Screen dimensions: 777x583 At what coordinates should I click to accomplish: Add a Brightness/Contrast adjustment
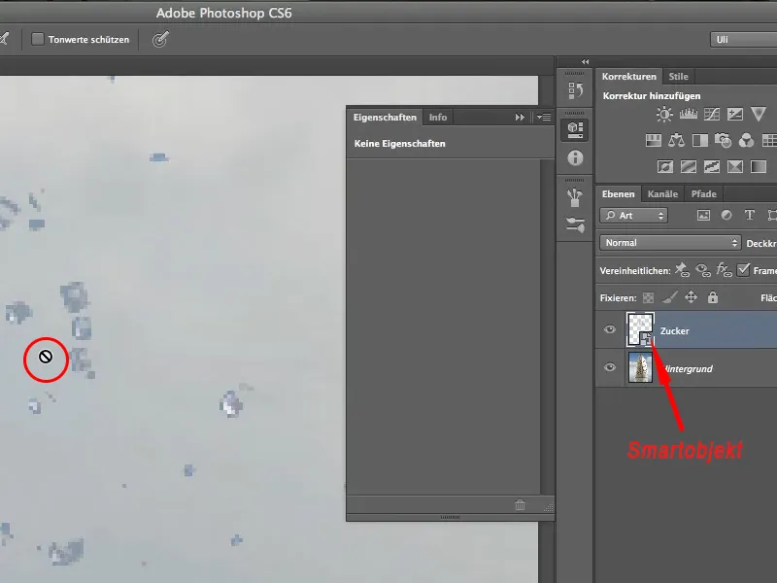click(x=664, y=115)
